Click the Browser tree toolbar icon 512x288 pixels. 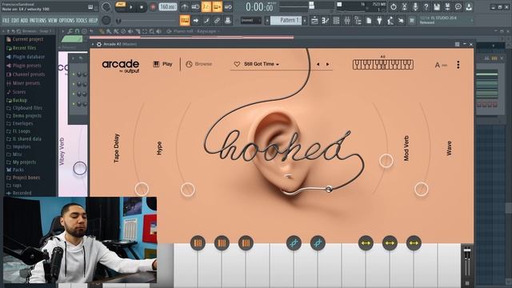coord(358,21)
